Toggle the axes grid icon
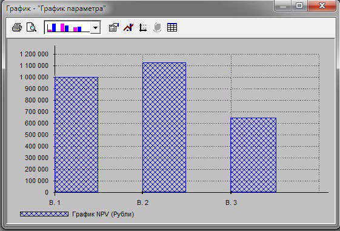This screenshot has height=231, width=340. pyautogui.click(x=143, y=27)
